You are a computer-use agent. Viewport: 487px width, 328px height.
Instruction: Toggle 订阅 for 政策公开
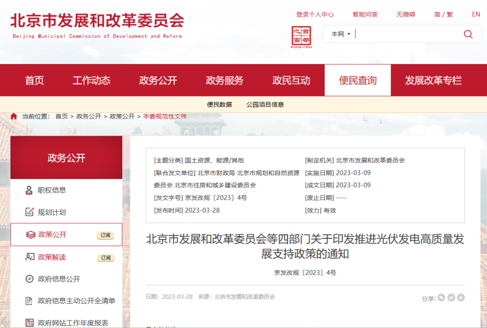click(x=106, y=235)
